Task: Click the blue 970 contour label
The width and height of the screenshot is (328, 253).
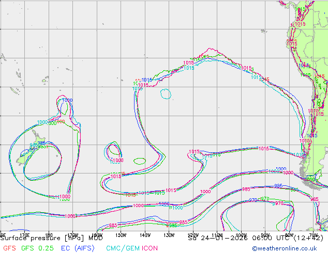Action: tap(253, 200)
